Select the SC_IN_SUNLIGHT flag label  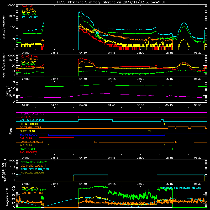(x=30, y=124)
